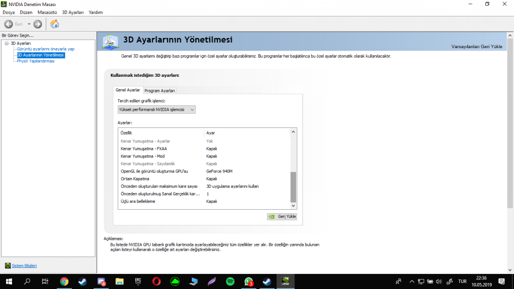Click the Ayar column header

(247, 132)
